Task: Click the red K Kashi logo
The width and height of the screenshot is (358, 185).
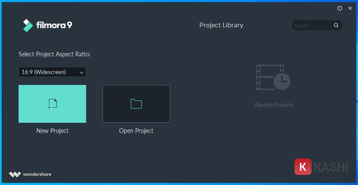Action: 303,167
